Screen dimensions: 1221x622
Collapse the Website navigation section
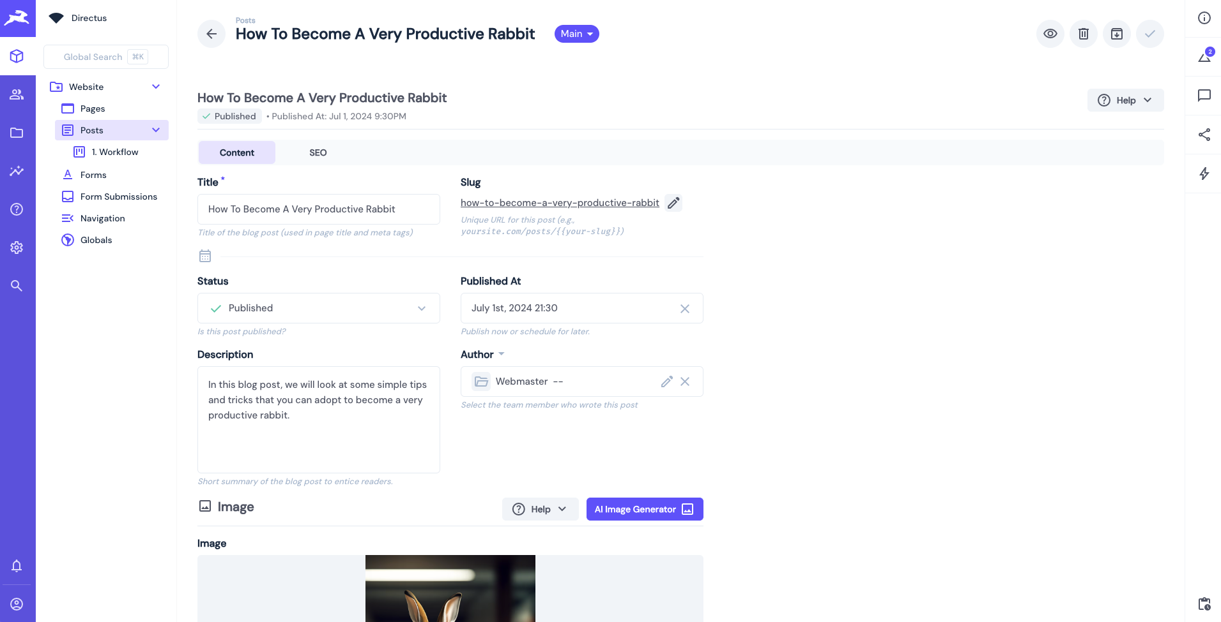156,86
